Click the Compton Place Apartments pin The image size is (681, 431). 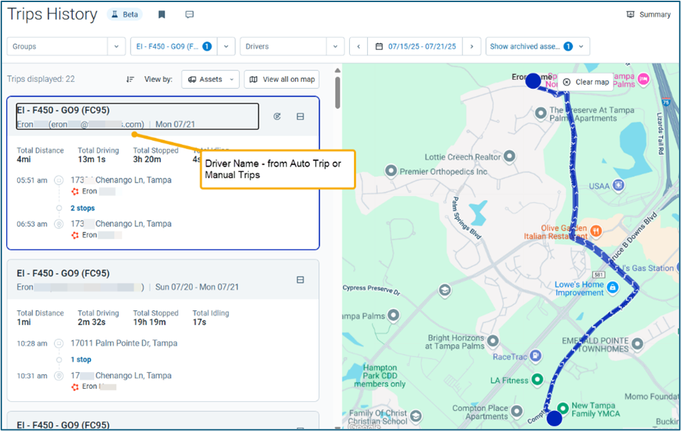click(x=517, y=411)
